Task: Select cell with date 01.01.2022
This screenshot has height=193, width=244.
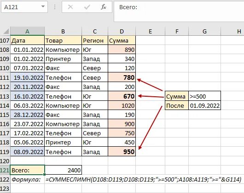Action: 27,50
